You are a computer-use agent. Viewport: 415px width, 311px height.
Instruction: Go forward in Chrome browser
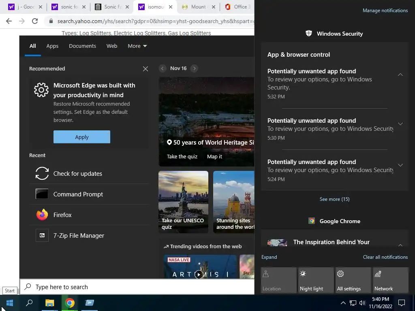click(x=22, y=21)
